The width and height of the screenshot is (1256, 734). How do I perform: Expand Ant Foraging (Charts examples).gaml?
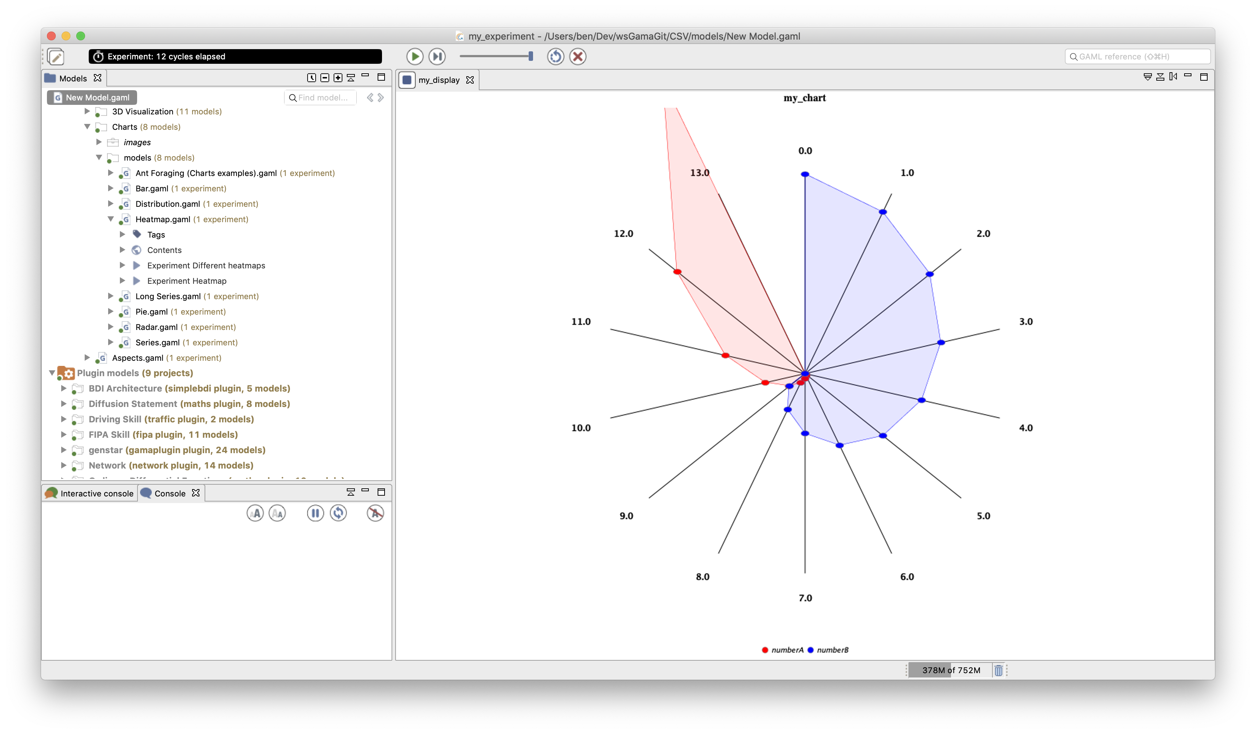(x=111, y=173)
